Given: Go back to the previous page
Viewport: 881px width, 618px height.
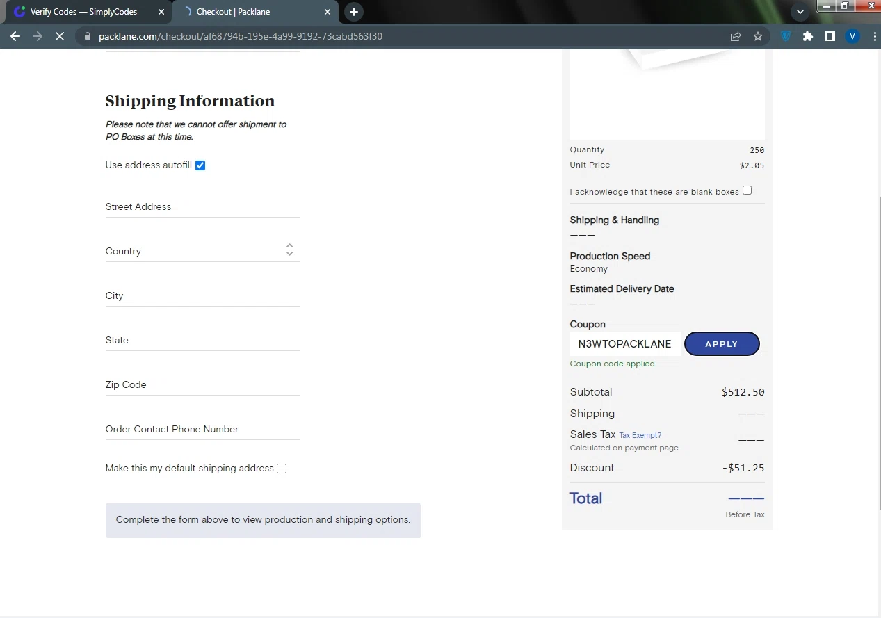Looking at the screenshot, I should [x=15, y=36].
